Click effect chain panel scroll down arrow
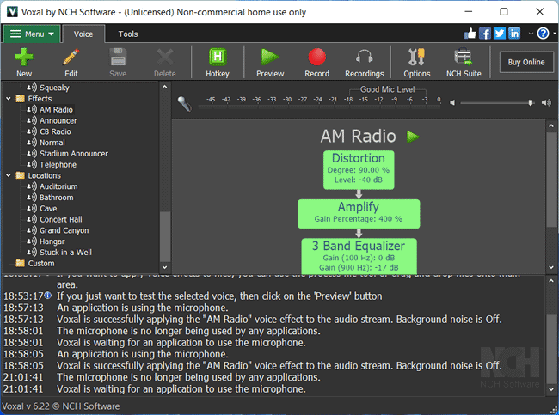The image size is (559, 415). (x=551, y=267)
